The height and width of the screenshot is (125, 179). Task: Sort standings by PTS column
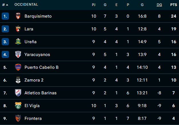click(x=173, y=5)
